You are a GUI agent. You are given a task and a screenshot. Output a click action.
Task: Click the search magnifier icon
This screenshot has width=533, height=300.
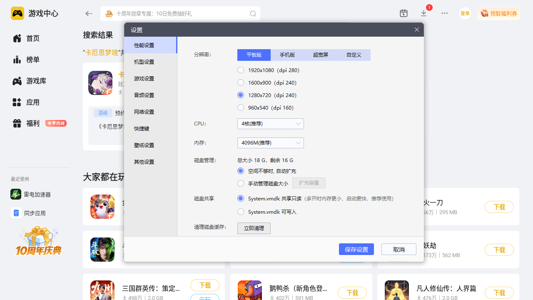coord(253,14)
